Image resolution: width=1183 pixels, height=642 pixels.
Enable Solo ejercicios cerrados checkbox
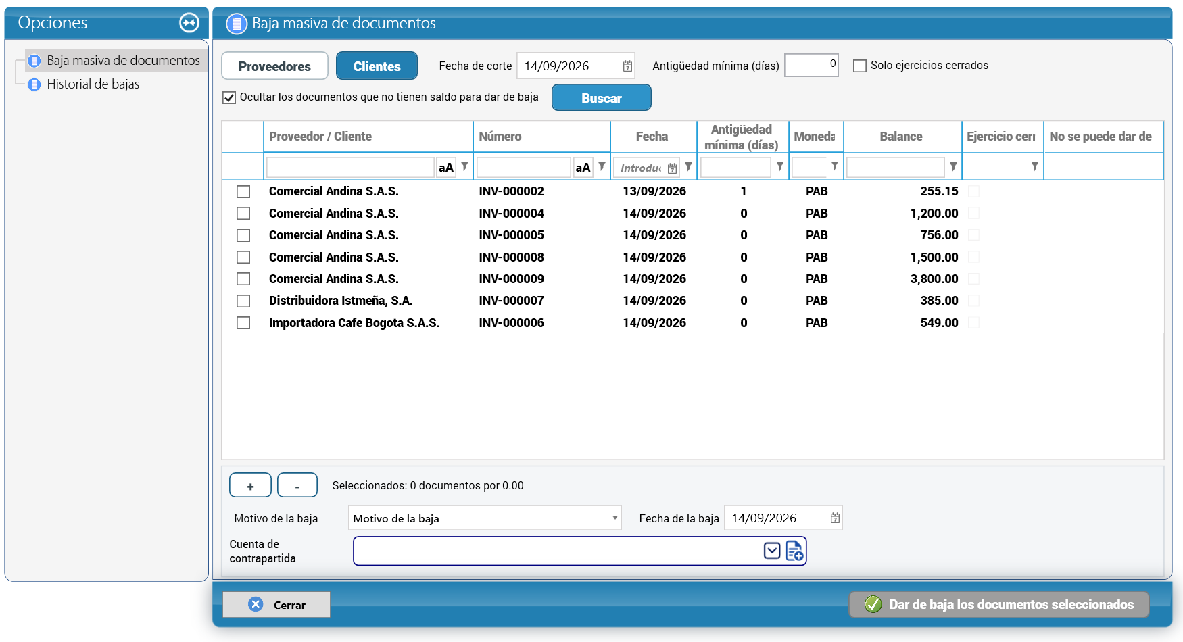[x=860, y=66]
